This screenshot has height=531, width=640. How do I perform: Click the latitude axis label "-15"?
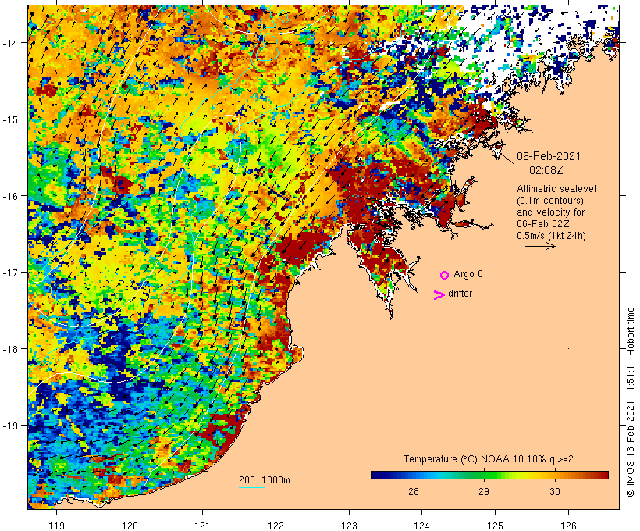[x=9, y=119]
